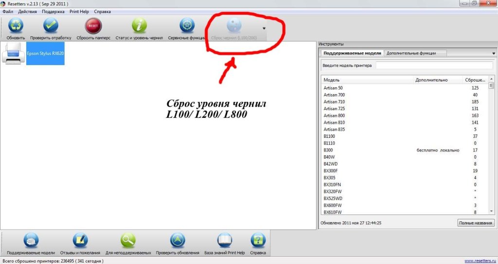Select the Artisan 810 row

(405, 122)
